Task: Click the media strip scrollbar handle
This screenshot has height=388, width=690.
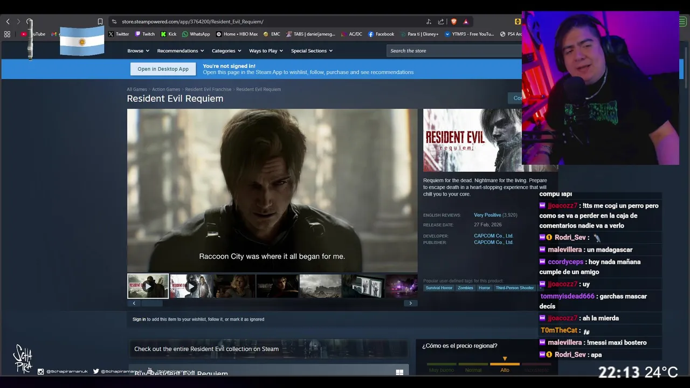Action: (x=151, y=303)
